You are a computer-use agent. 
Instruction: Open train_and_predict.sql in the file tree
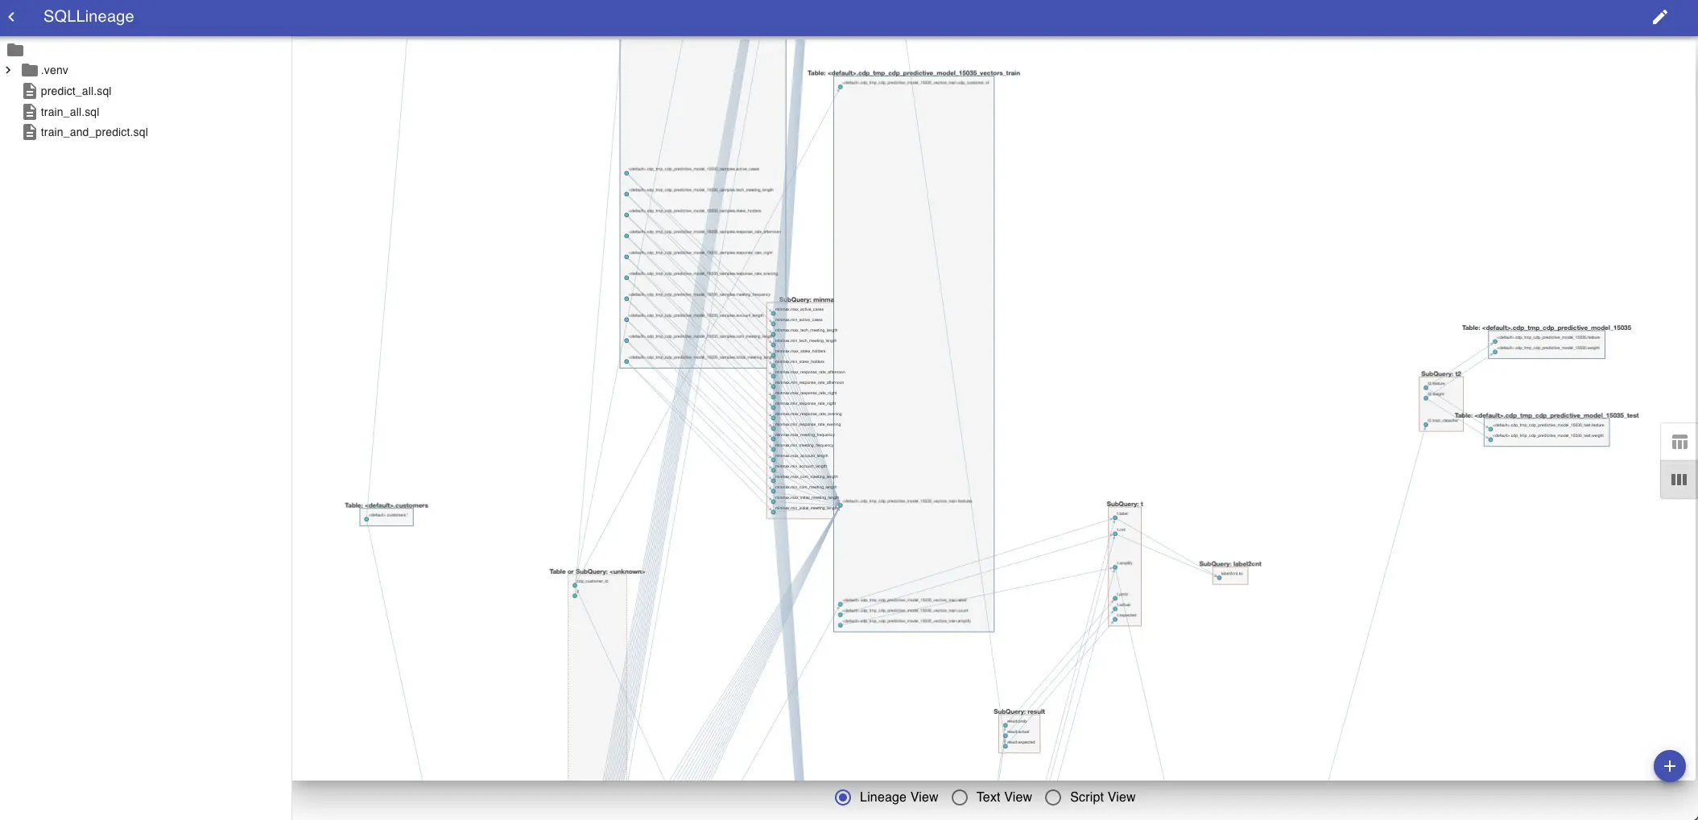[94, 132]
